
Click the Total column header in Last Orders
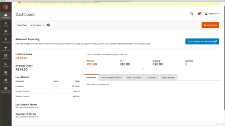pyautogui.click(x=77, y=81)
